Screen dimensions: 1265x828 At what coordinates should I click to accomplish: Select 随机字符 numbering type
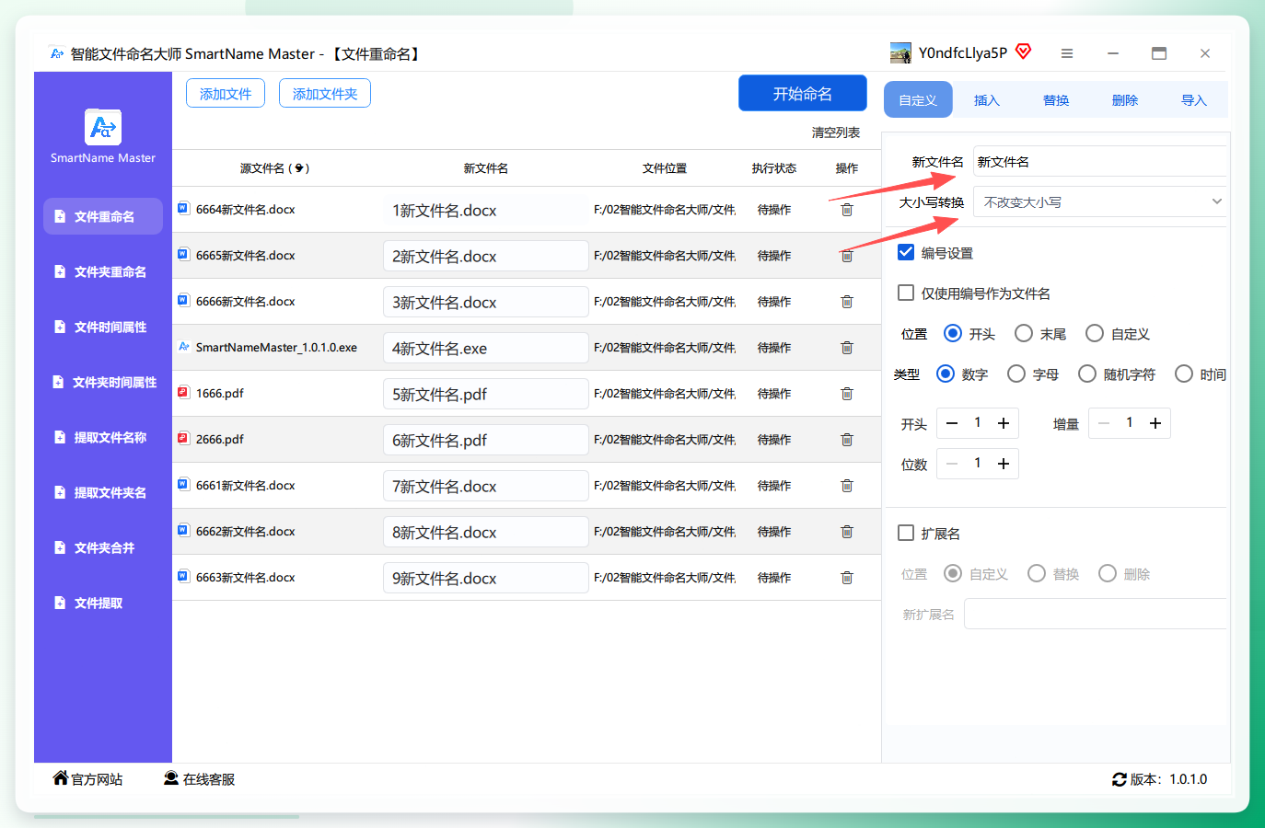point(1087,374)
